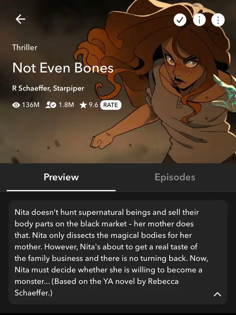Viewport: 236px width, 315px height.
Task: Tap the Nita synopsis text card
Action: (x=118, y=252)
